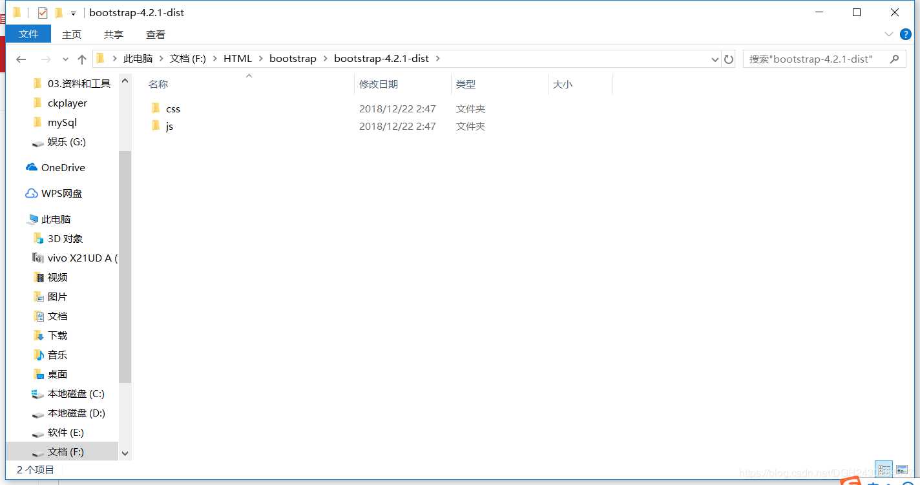Screen dimensions: 920x485
Task: Go forward with the Forward arrow
Action: (x=46, y=59)
